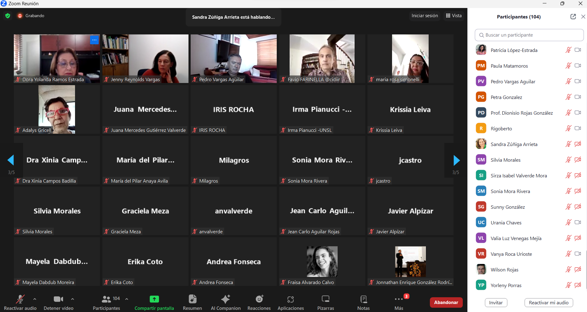Open the Vista layout dropdown
587x312 pixels.
(454, 16)
